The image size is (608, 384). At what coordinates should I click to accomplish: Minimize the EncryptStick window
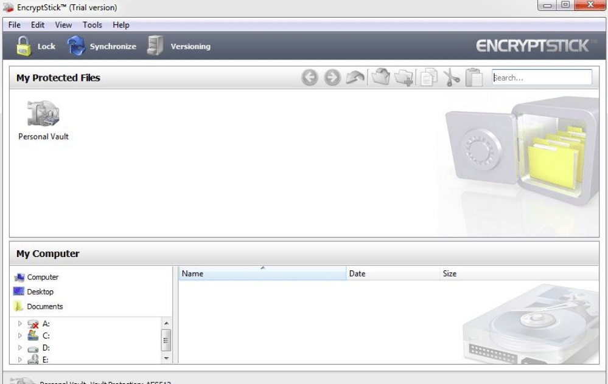547,5
